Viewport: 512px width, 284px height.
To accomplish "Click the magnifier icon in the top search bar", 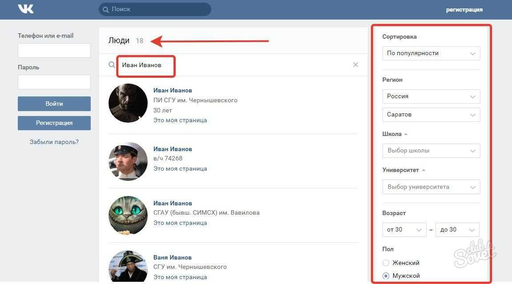I will pos(105,9).
